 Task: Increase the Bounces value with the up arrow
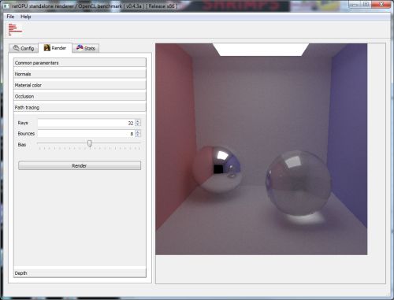[138, 131]
